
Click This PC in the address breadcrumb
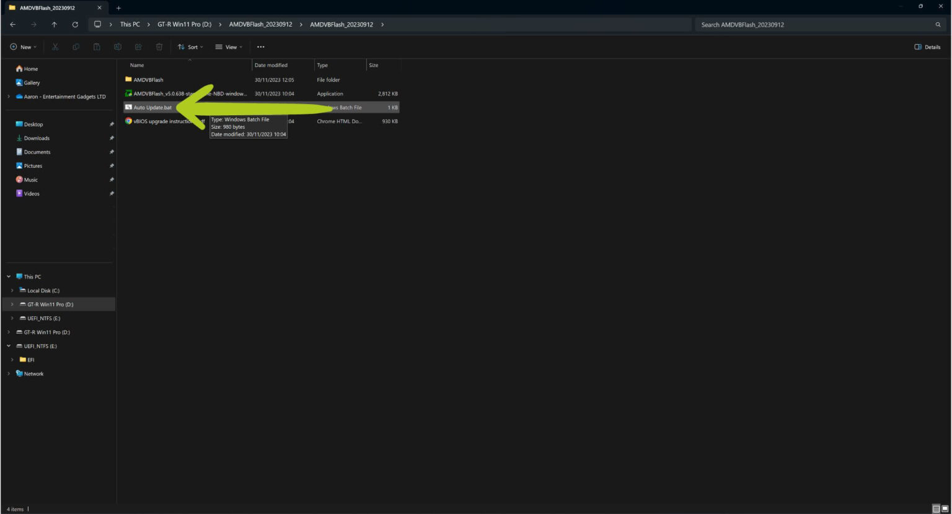[x=130, y=25]
